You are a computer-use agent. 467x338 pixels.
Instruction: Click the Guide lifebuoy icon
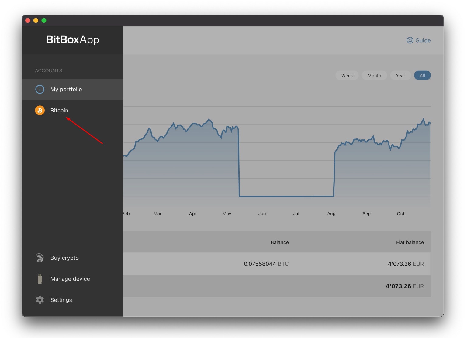(x=410, y=40)
